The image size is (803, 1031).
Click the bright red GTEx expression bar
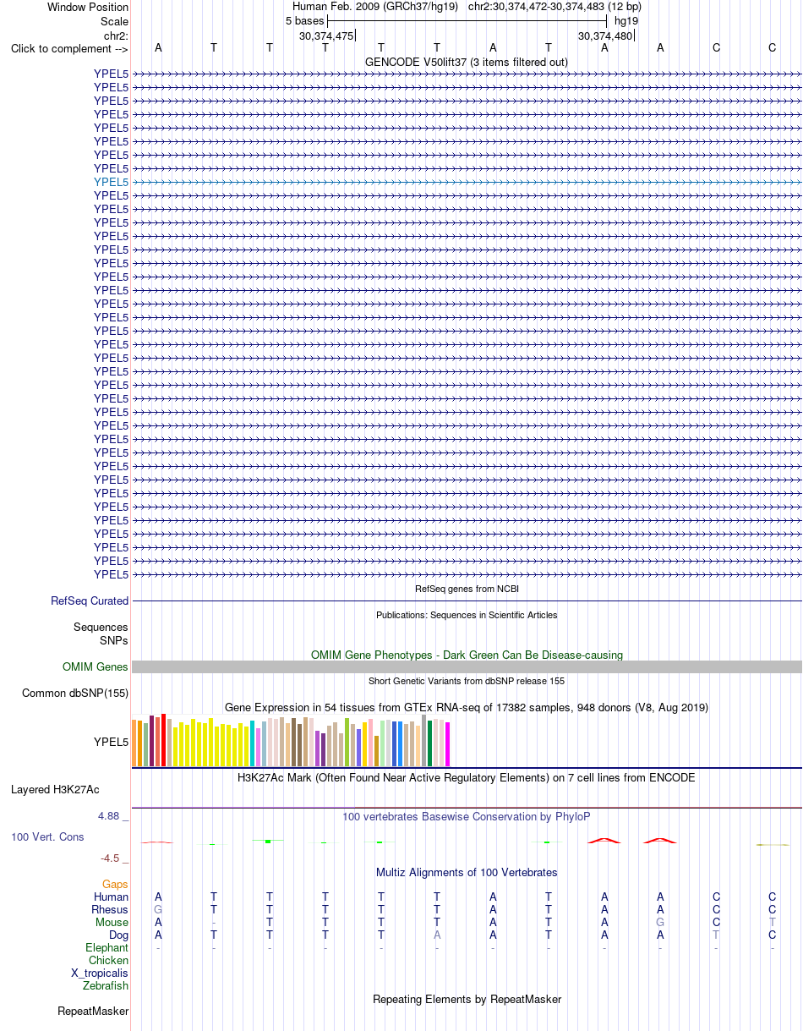tap(164, 740)
